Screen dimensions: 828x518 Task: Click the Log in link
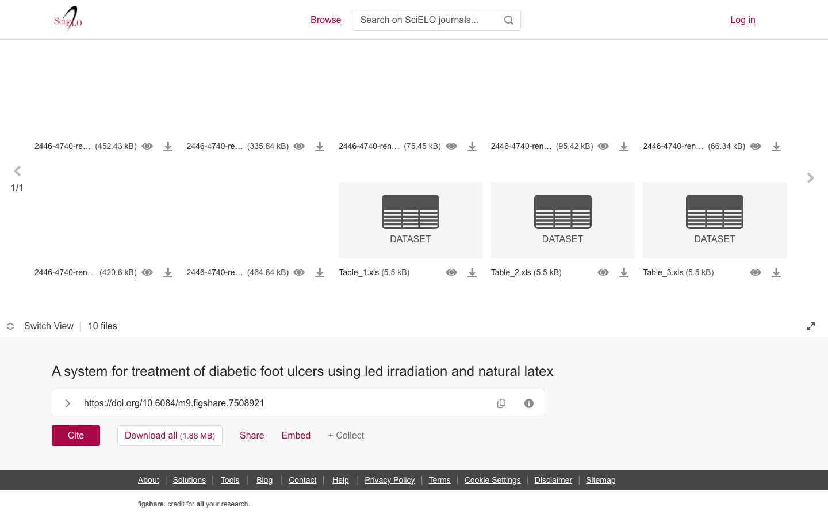[x=743, y=20]
